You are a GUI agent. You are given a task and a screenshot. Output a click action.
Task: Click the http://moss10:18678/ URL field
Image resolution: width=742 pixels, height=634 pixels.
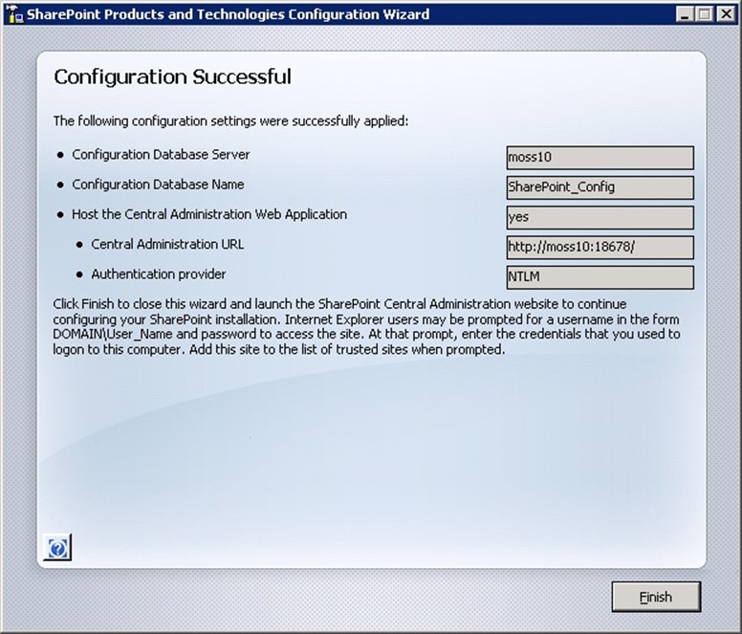[x=600, y=248]
